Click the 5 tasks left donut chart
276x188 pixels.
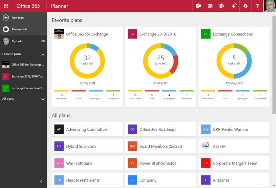pos(234,61)
